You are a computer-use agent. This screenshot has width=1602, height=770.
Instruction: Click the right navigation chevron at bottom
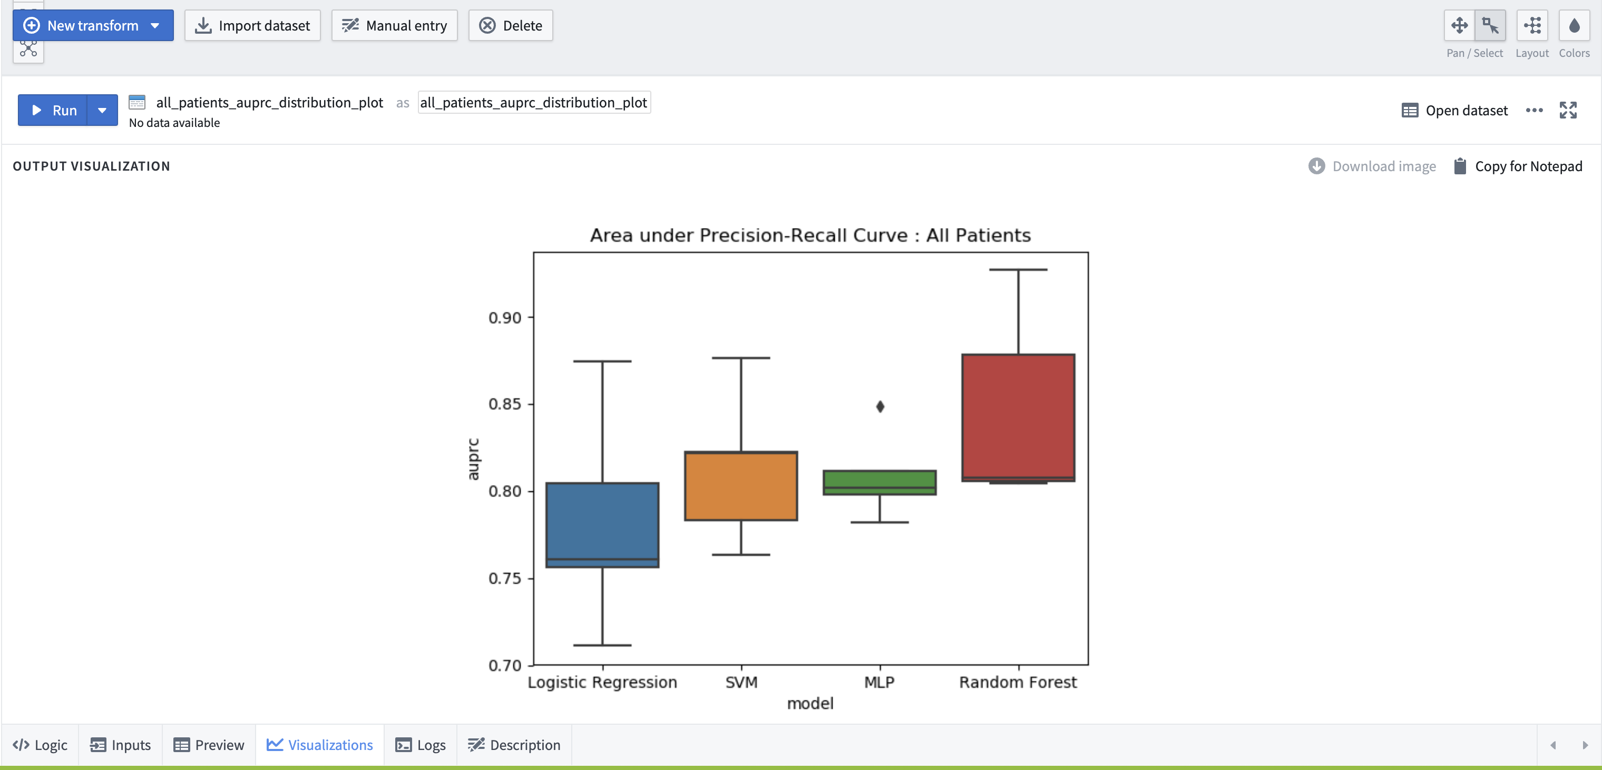1585,745
